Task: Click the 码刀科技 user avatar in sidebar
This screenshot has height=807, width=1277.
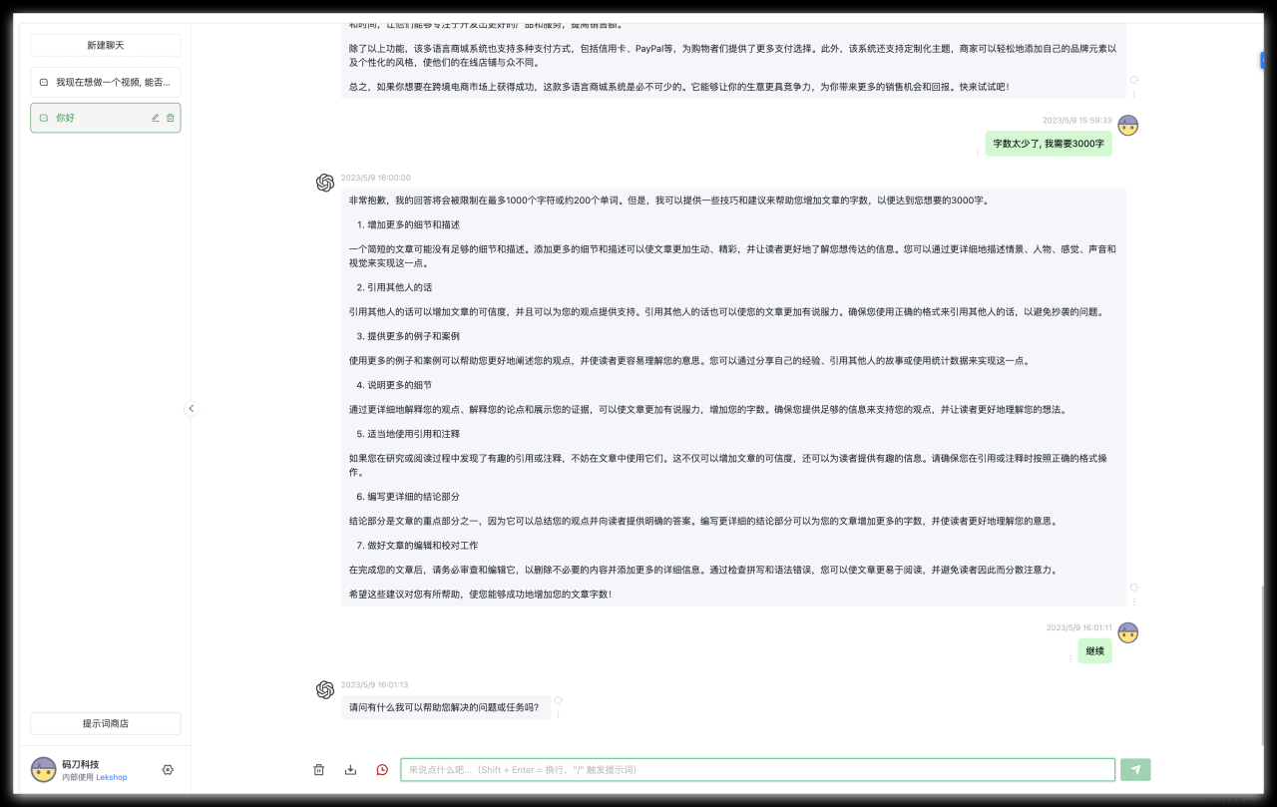Action: click(x=43, y=769)
